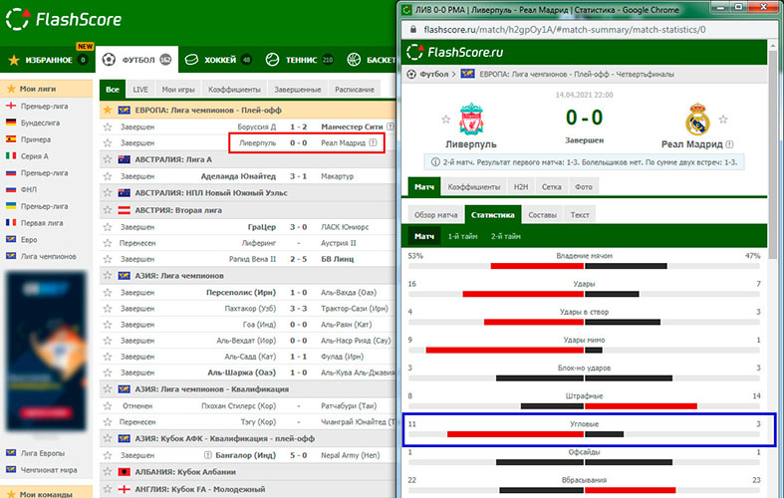Click the Футбол breadcrumb link in popup

[x=434, y=74]
